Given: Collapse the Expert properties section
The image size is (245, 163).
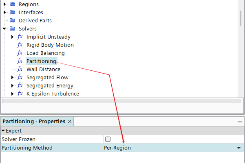Looking at the screenshot, I should 3,131.
